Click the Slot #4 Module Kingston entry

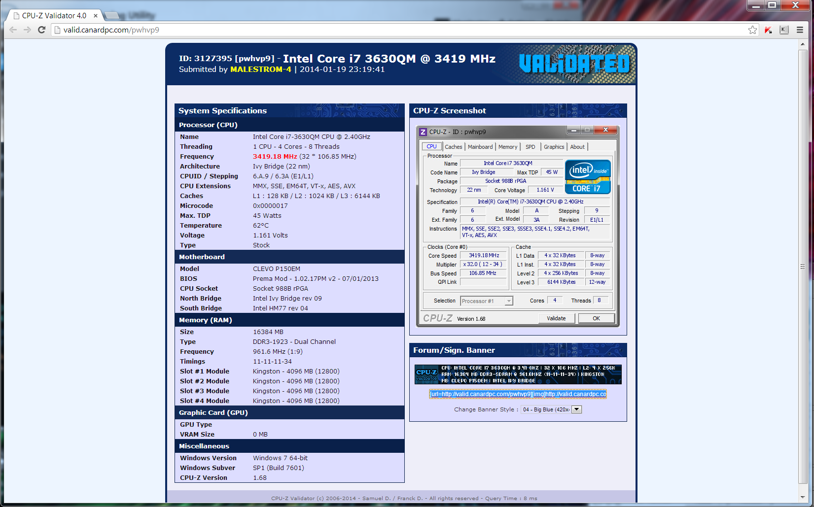296,401
